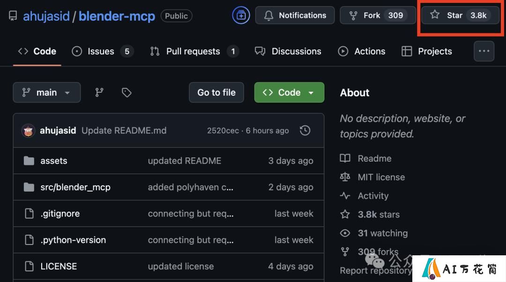Click the Readme book icon in About

pyautogui.click(x=345, y=158)
